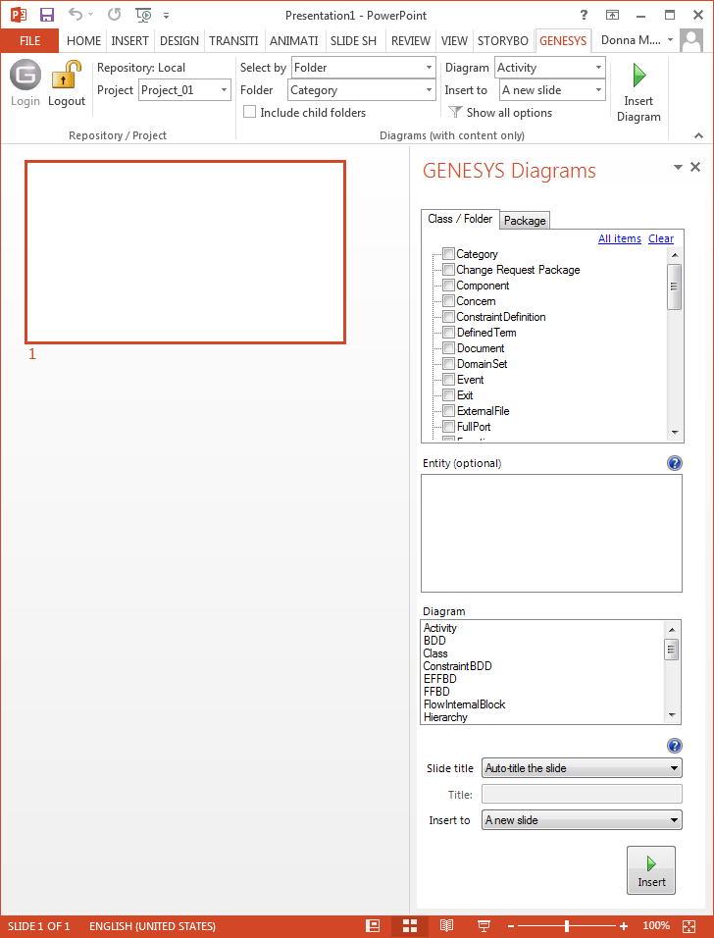The image size is (714, 938).
Task: Open task pane options arrow
Action: [678, 167]
